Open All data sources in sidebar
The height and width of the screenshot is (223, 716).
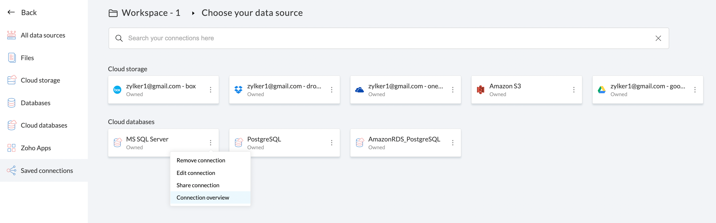pyautogui.click(x=43, y=35)
